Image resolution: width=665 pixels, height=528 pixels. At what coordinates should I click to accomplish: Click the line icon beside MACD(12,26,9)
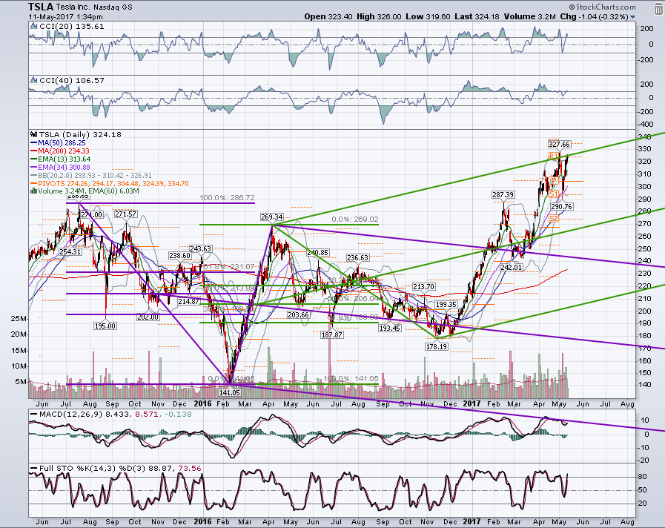point(34,414)
